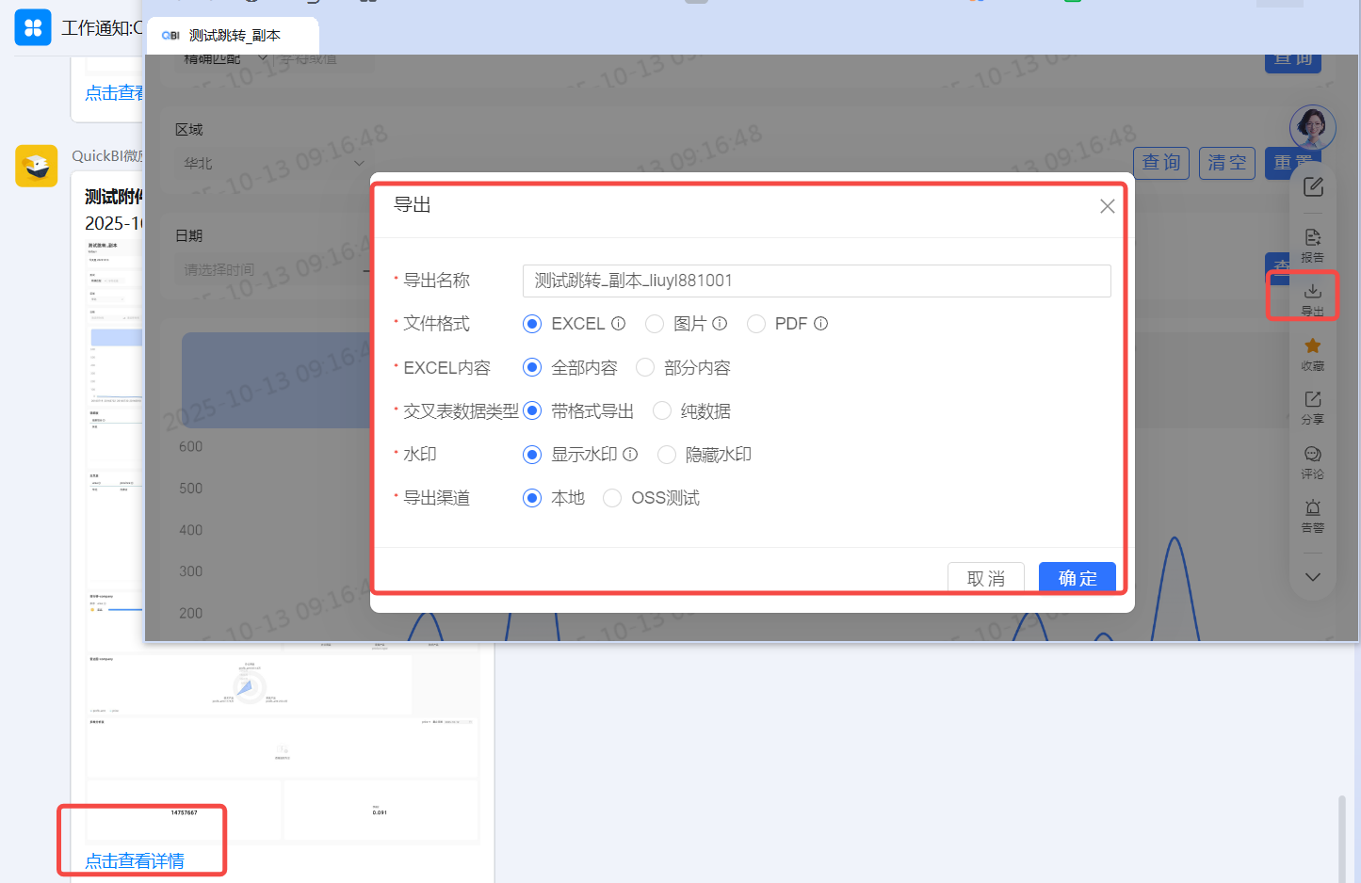The height and width of the screenshot is (883, 1361).
Task: Open the 报告 report icon
Action: pyautogui.click(x=1313, y=244)
